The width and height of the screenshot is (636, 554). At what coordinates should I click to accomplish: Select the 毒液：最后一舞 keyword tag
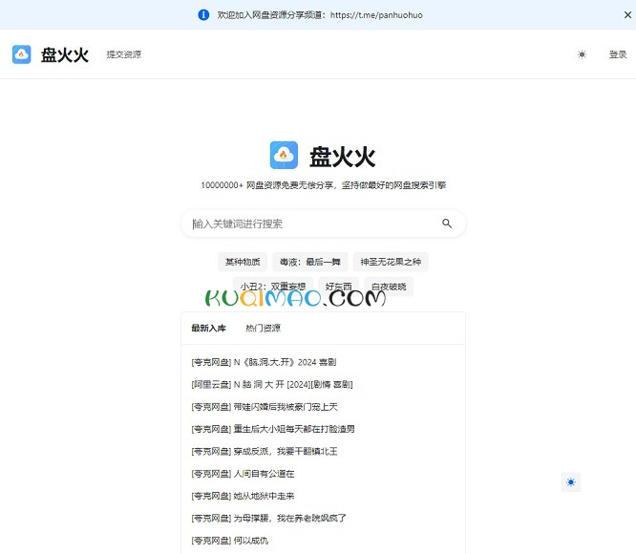click(310, 262)
